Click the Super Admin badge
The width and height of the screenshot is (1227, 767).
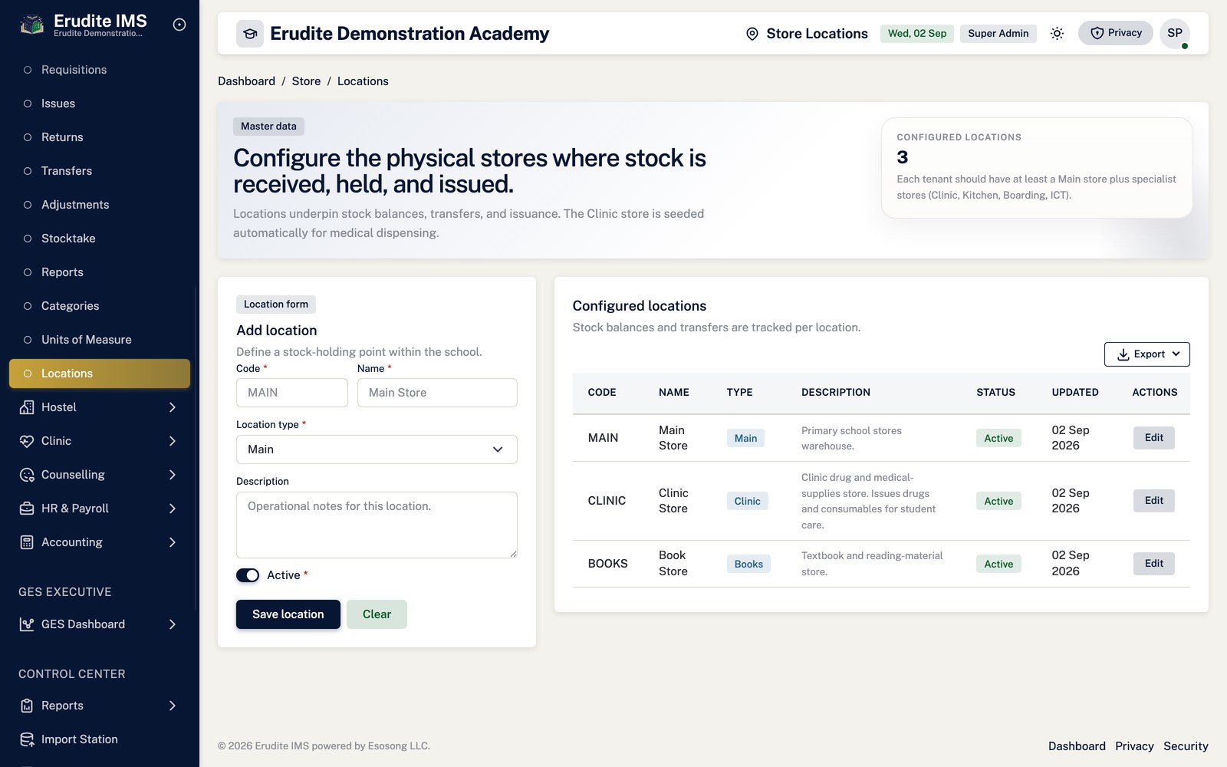[998, 33]
